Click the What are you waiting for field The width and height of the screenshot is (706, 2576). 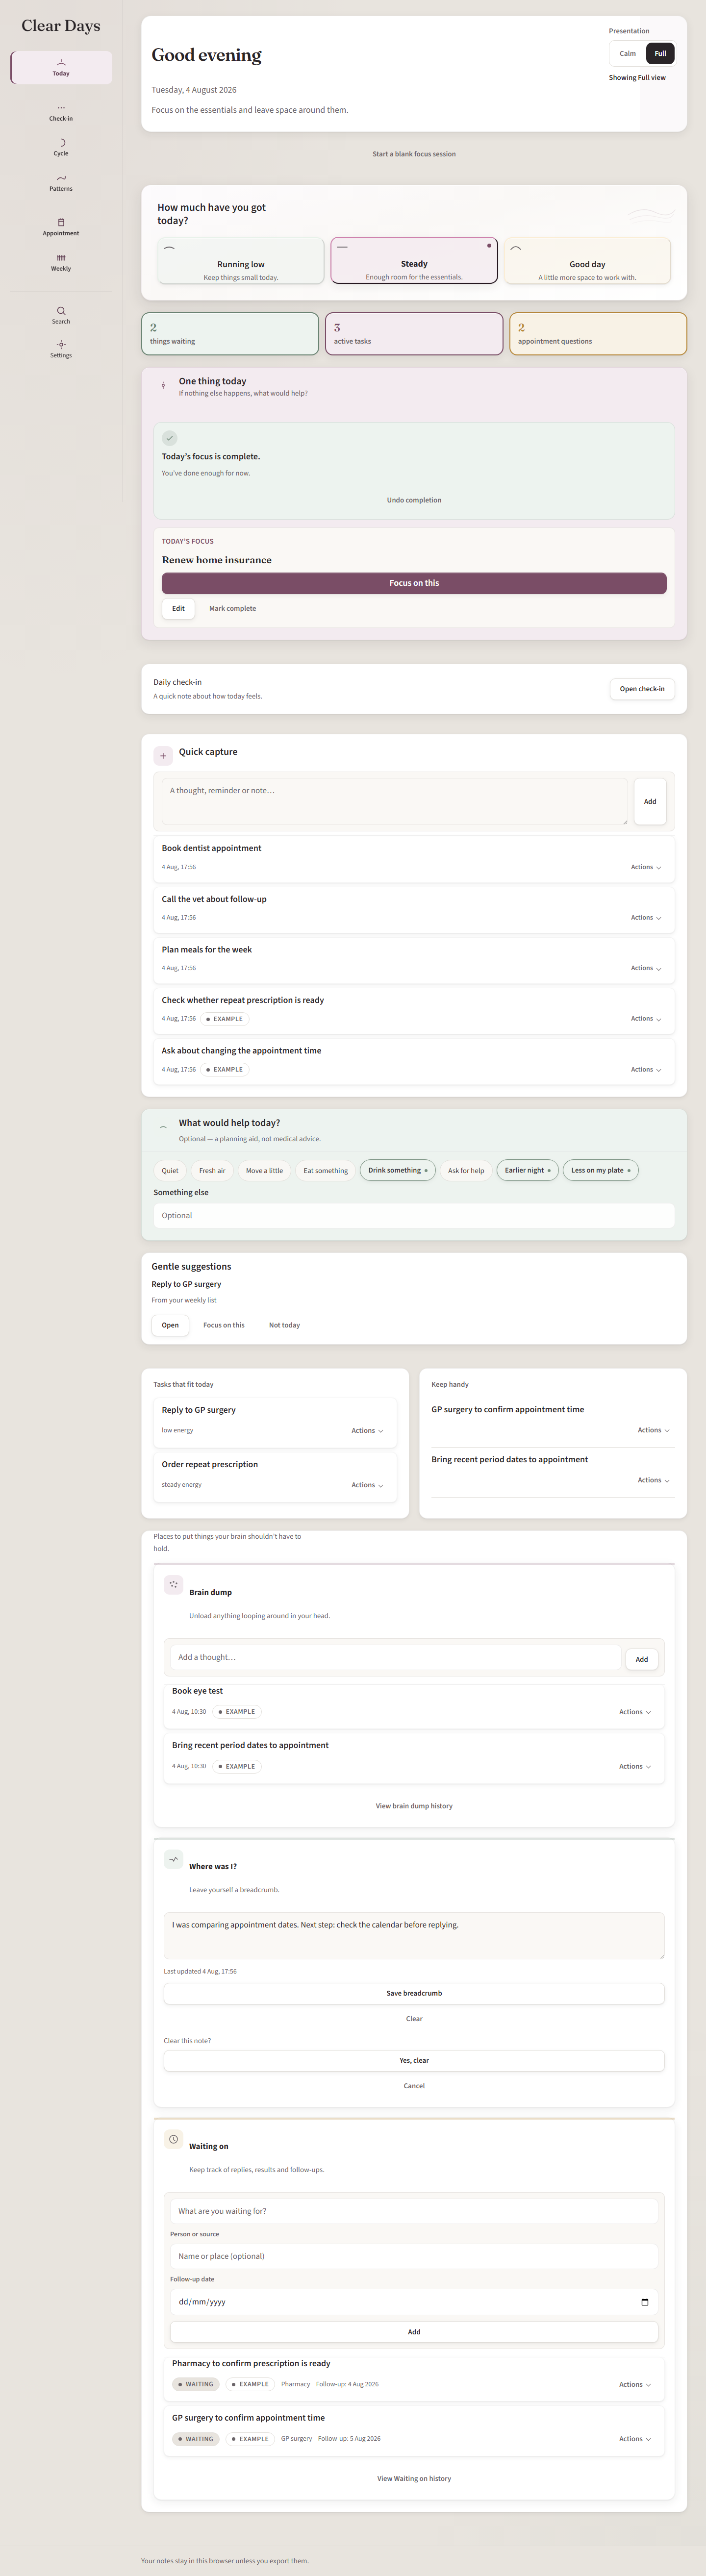(414, 2211)
